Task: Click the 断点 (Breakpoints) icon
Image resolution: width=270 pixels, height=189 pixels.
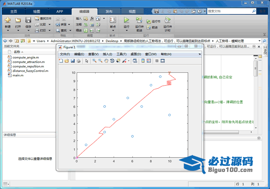Action: coord(113,20)
